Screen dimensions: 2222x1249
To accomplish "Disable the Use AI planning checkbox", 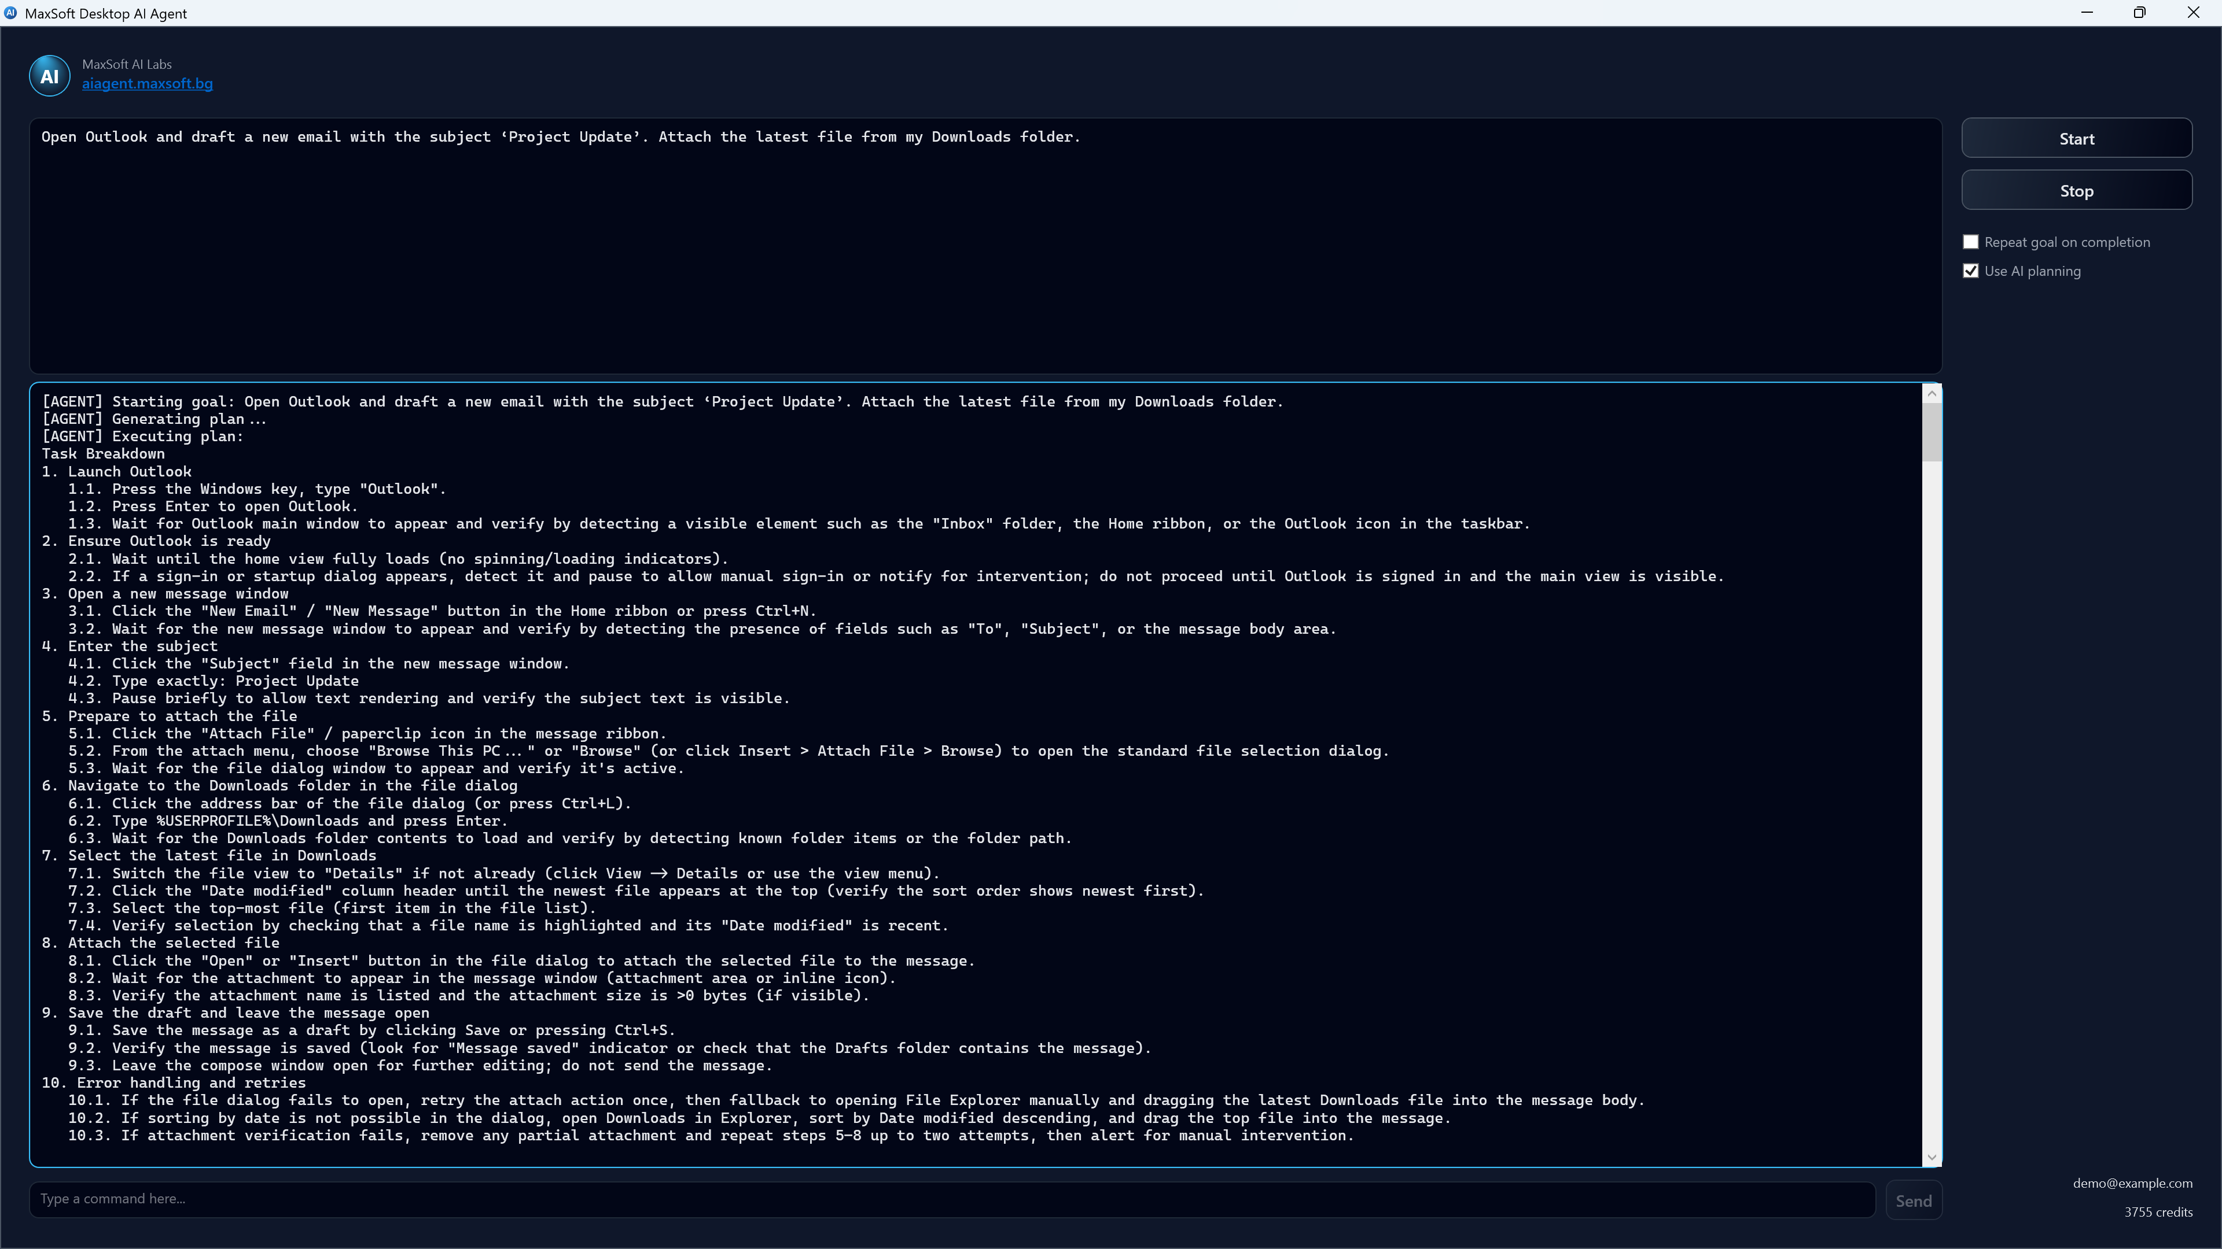I will tap(1970, 270).
